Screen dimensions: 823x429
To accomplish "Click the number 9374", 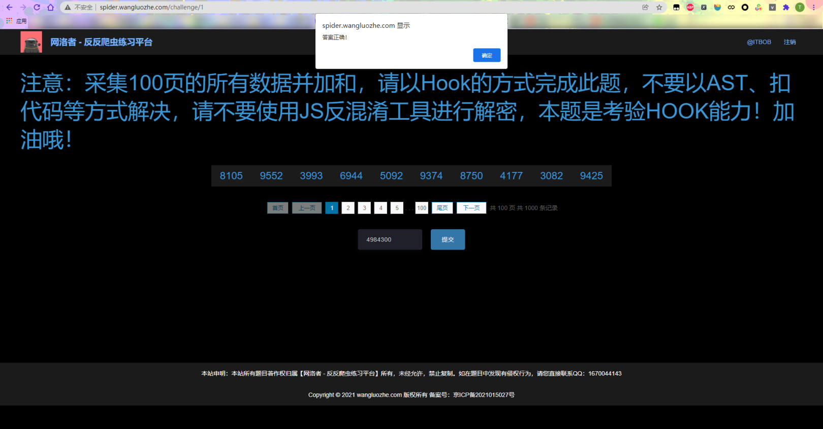I will click(431, 176).
